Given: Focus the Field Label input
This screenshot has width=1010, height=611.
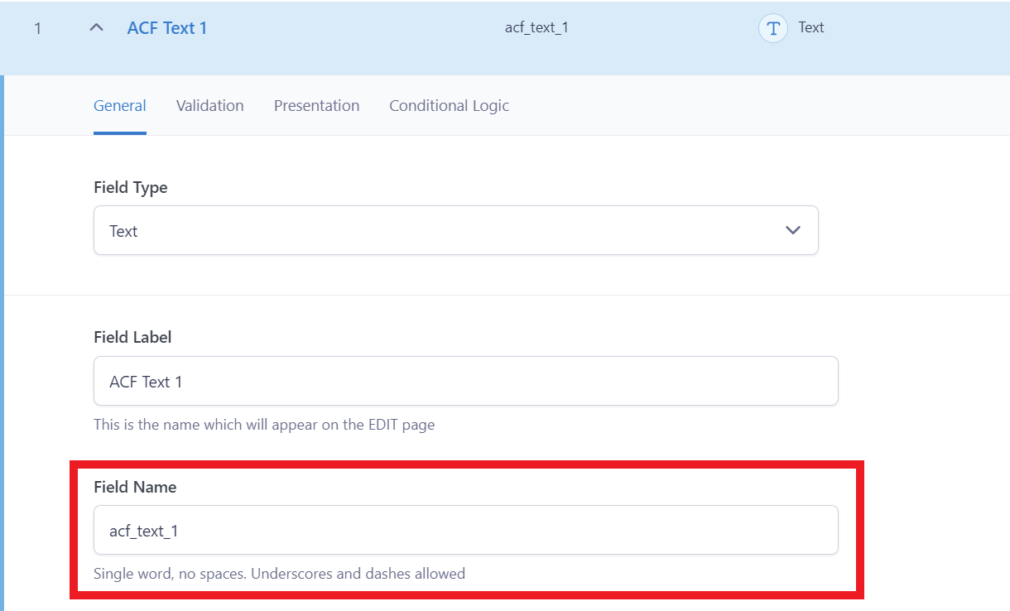Looking at the screenshot, I should (466, 381).
